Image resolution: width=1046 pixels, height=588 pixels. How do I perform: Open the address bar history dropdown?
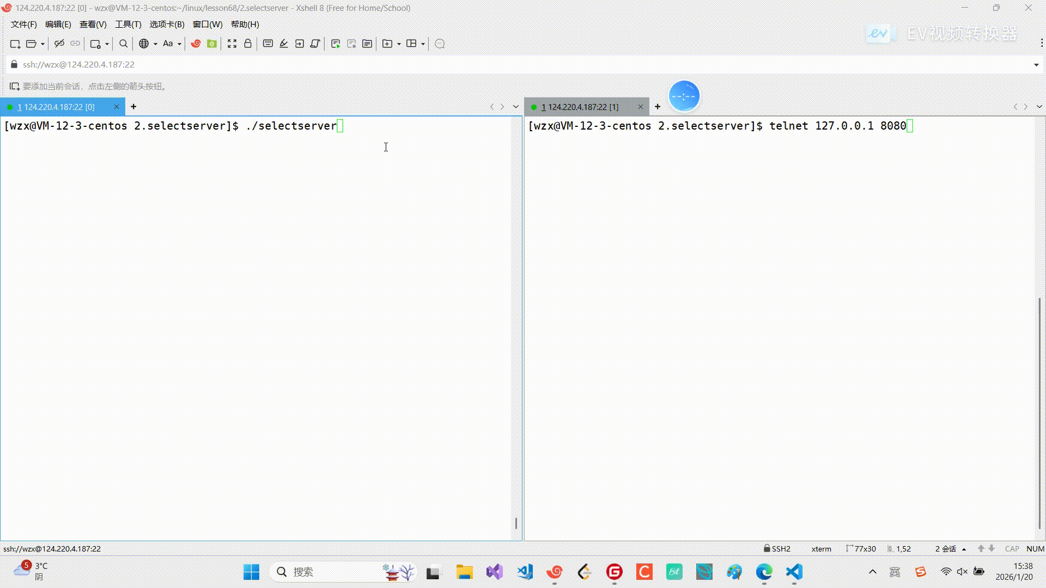(x=1036, y=65)
